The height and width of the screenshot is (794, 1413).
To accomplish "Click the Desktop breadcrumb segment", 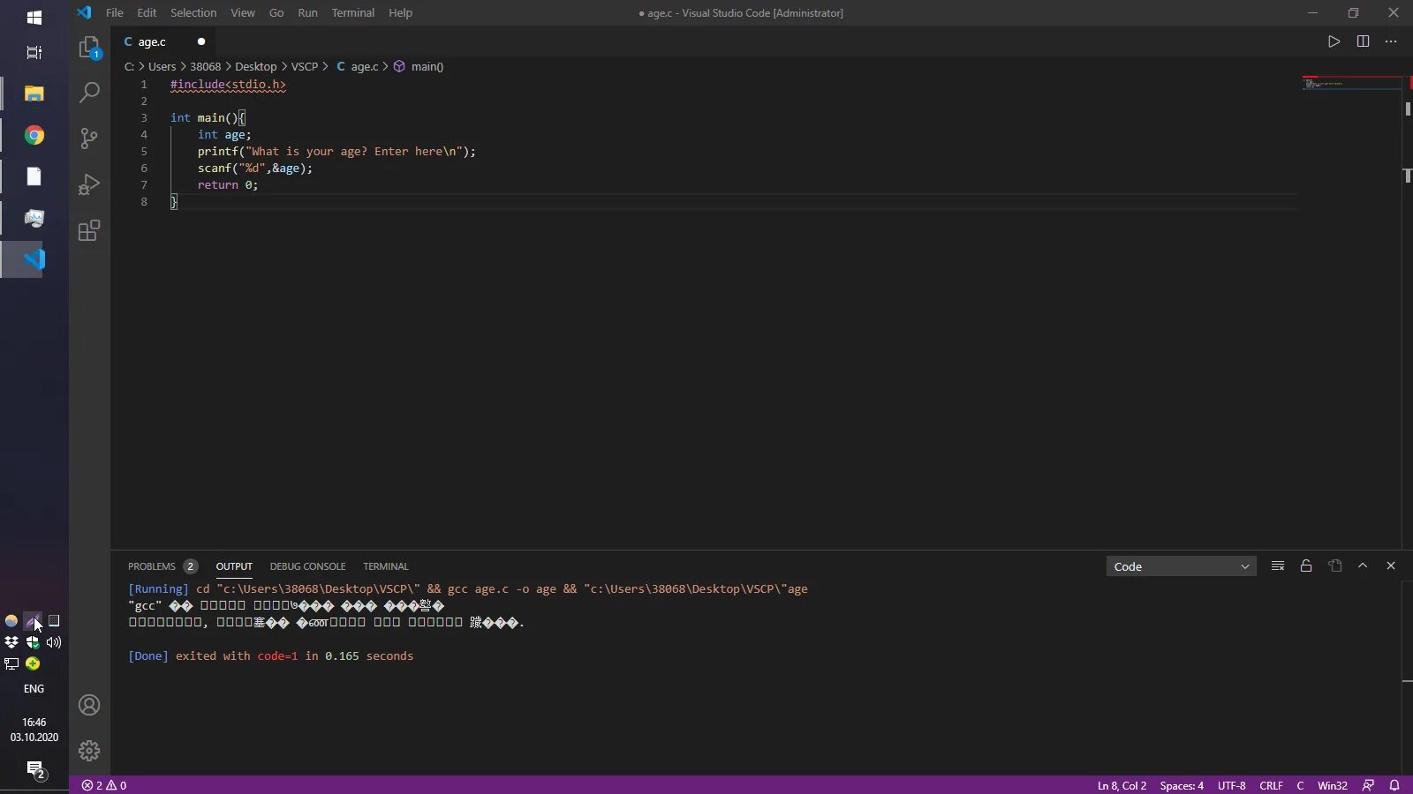I will coord(255,67).
